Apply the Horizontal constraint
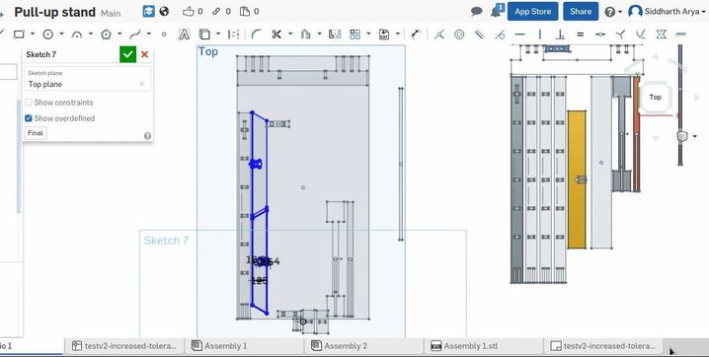The width and height of the screenshot is (709, 357). click(520, 35)
